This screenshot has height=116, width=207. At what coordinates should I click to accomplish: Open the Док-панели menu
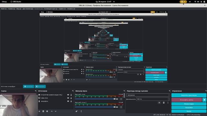[x=28, y=9]
